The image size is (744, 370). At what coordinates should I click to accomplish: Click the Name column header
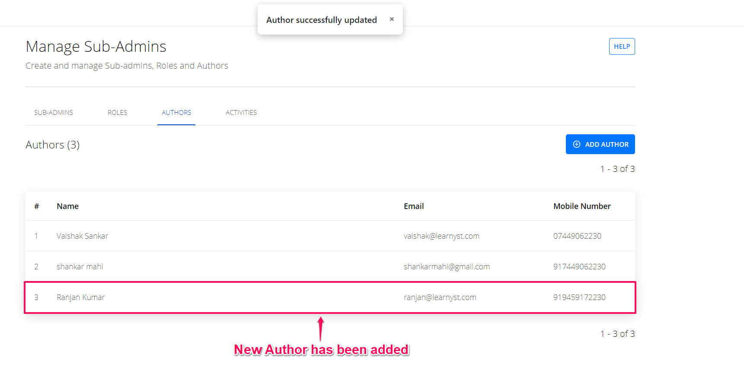click(67, 206)
